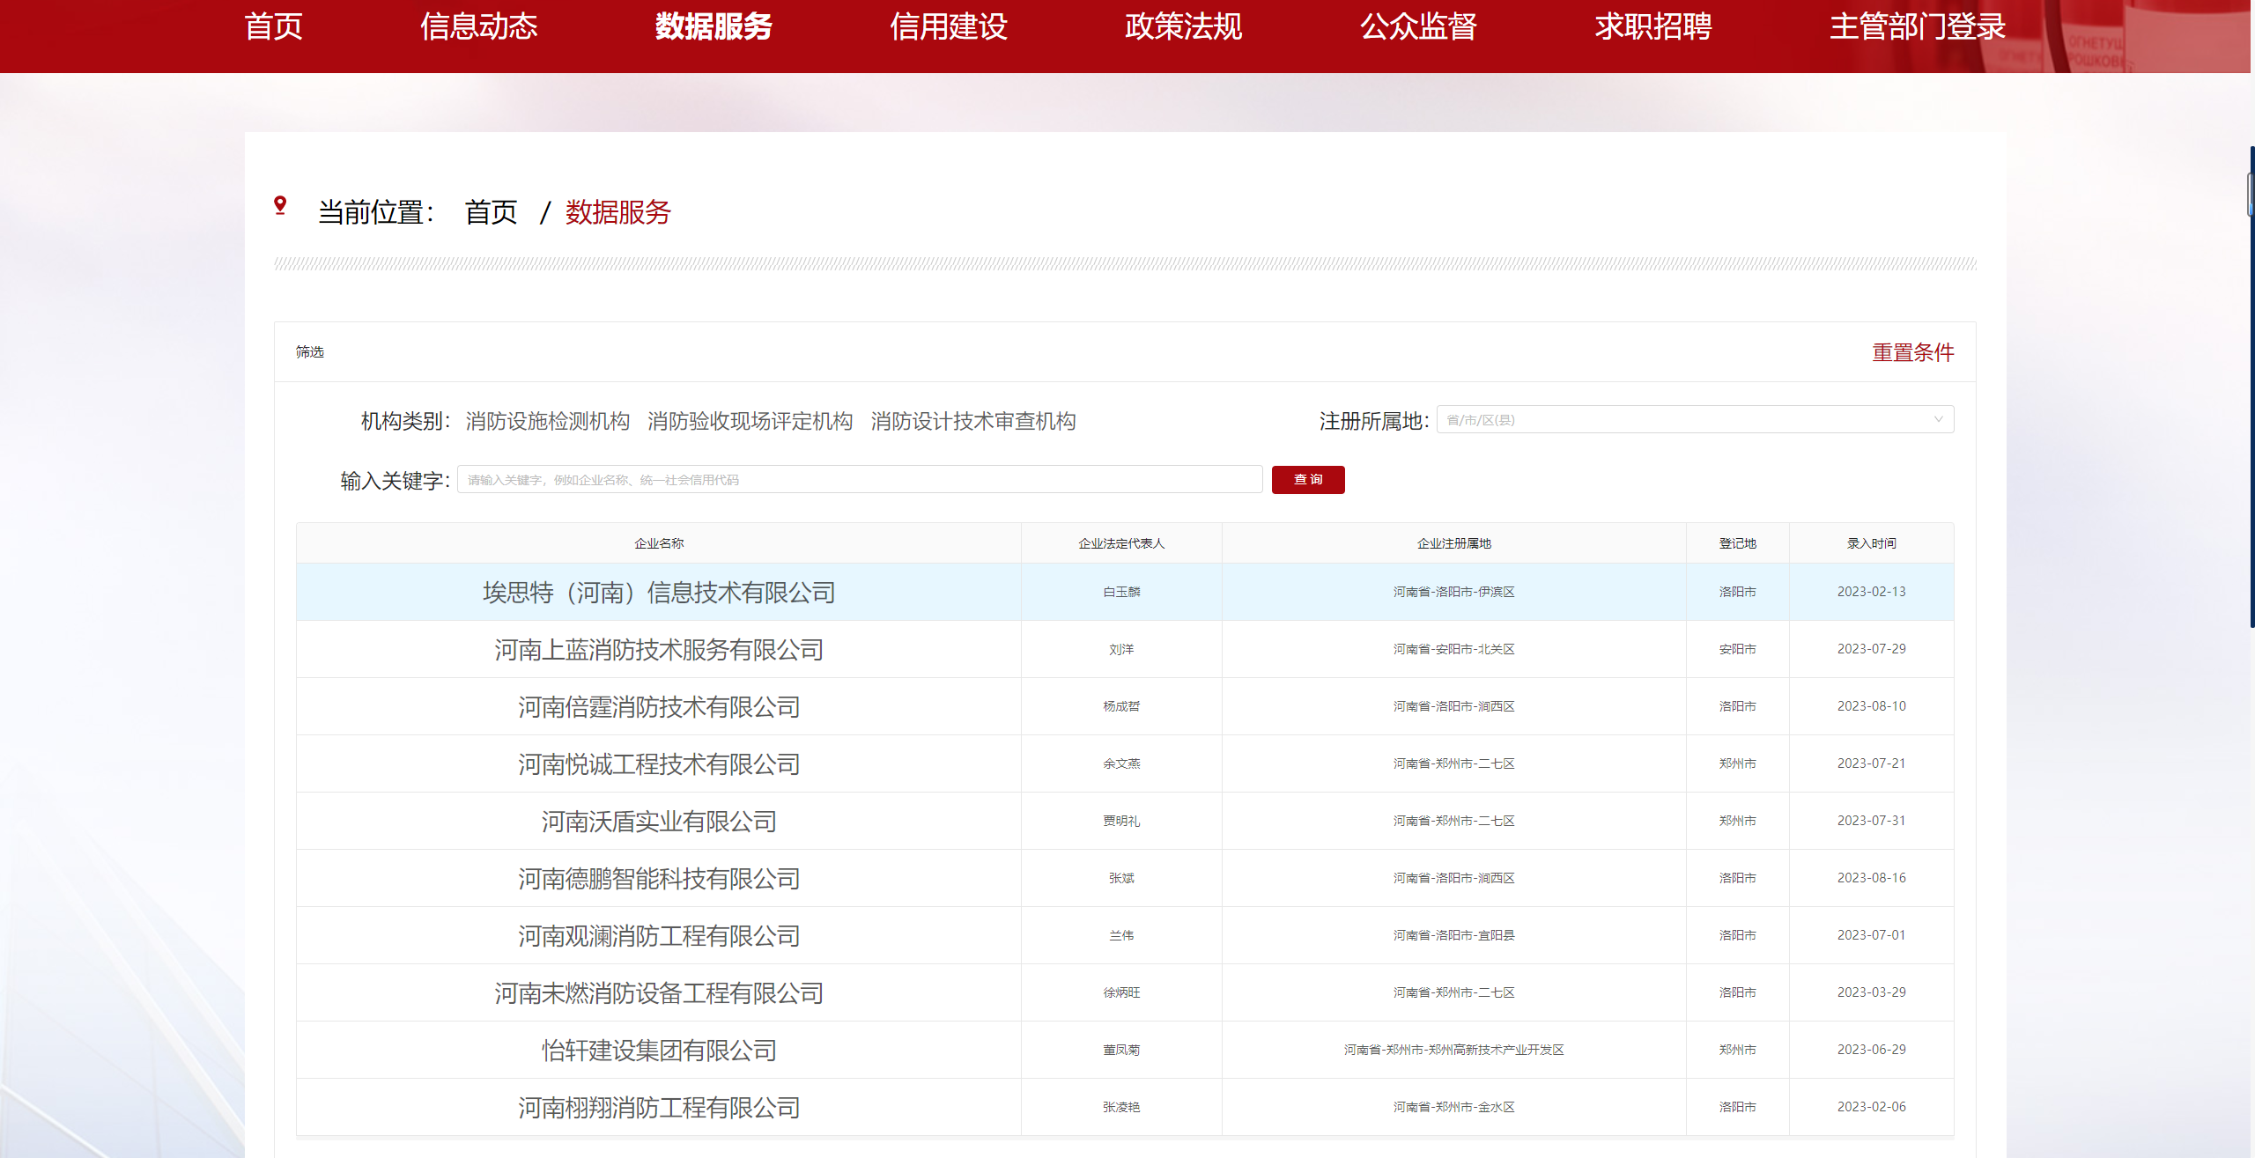This screenshot has width=2255, height=1158.
Task: Click legal representative 杨成哲 cell
Action: 1121,706
